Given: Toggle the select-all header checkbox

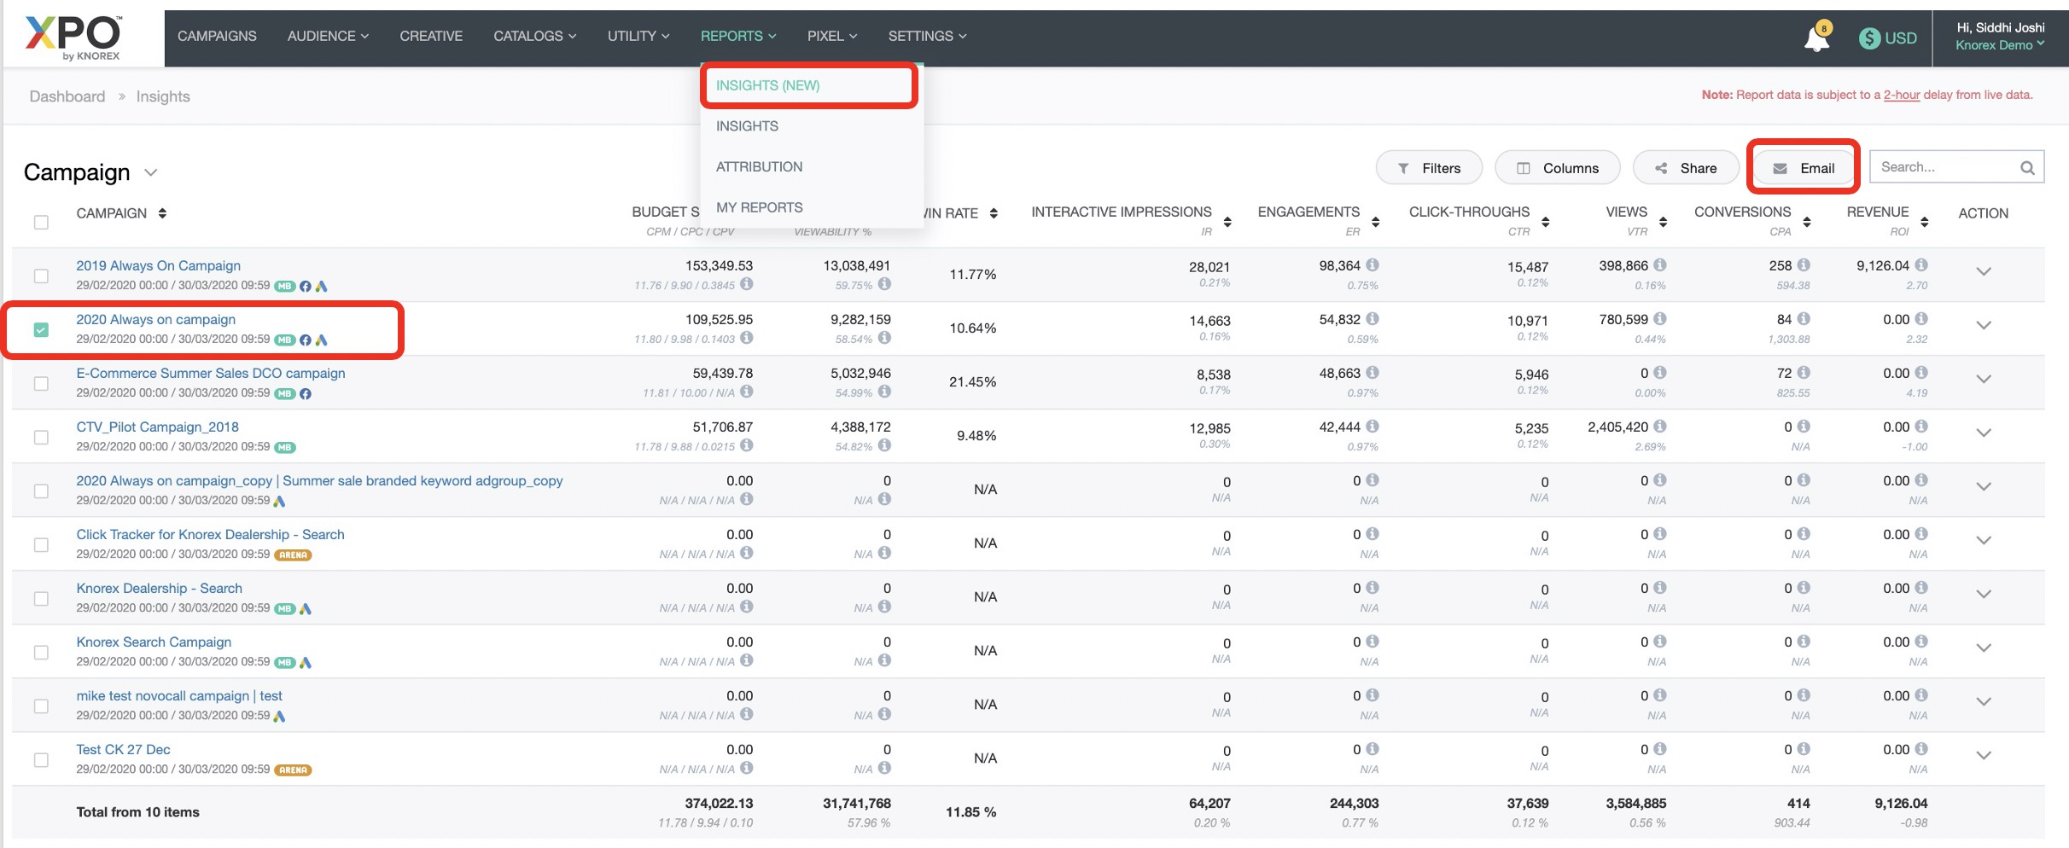Looking at the screenshot, I should pos(41,222).
